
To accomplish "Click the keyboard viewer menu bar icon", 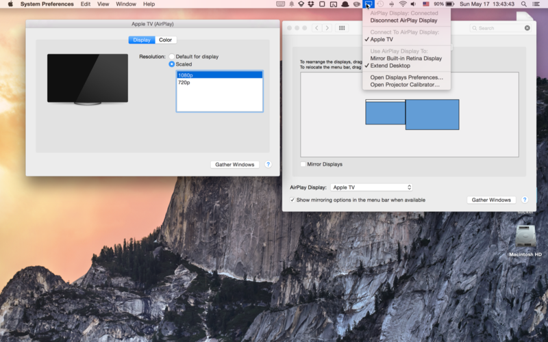I will coord(280,4).
